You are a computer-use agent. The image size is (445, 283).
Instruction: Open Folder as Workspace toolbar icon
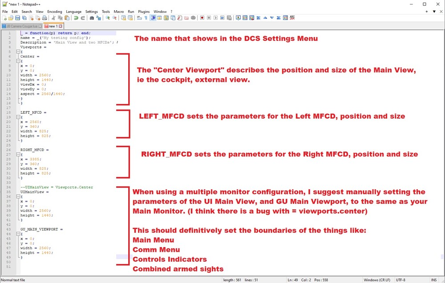[x=186, y=18]
